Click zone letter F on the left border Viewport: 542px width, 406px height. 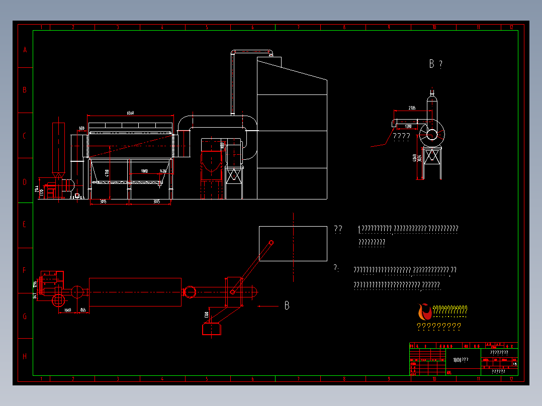24,270
